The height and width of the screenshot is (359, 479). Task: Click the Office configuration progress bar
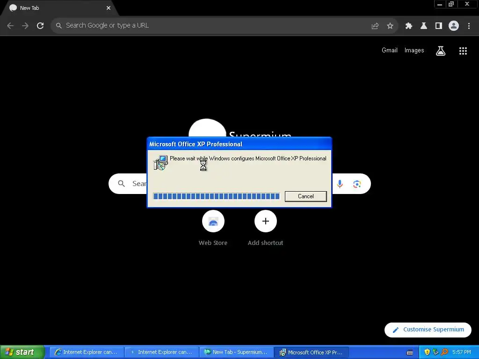pos(216,196)
